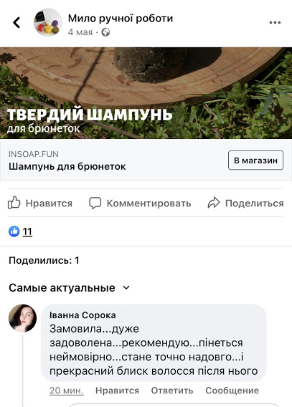Screen dimensions: 292x407
Task: Expand the Самые актуальные sort dropdown
Action: click(70, 288)
